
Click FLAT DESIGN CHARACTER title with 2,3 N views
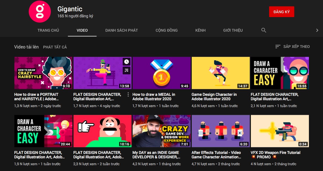point(98,155)
